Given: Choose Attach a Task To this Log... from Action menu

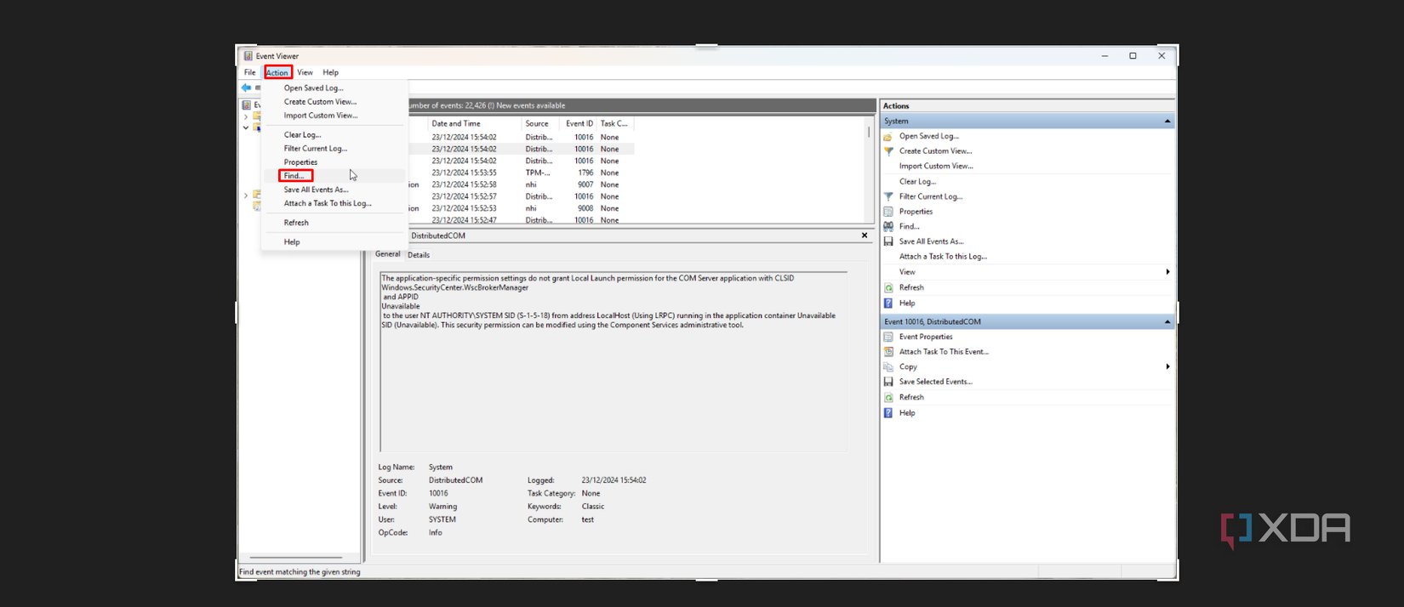Looking at the screenshot, I should point(334,203).
